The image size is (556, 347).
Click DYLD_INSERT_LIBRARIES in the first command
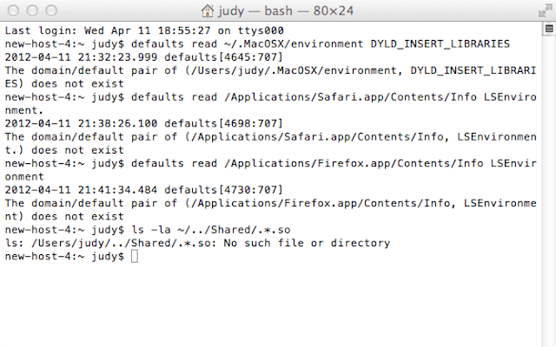tap(440, 44)
